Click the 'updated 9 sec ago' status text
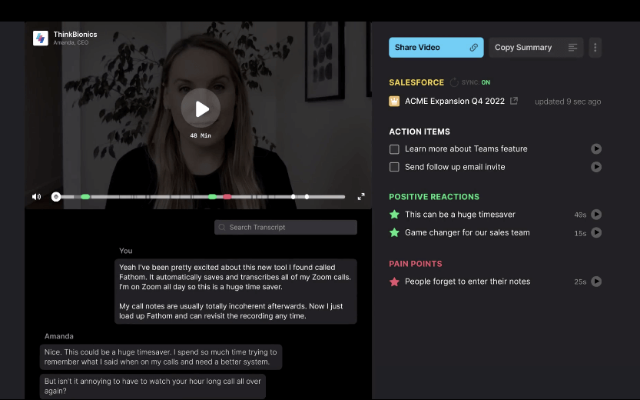 click(568, 102)
